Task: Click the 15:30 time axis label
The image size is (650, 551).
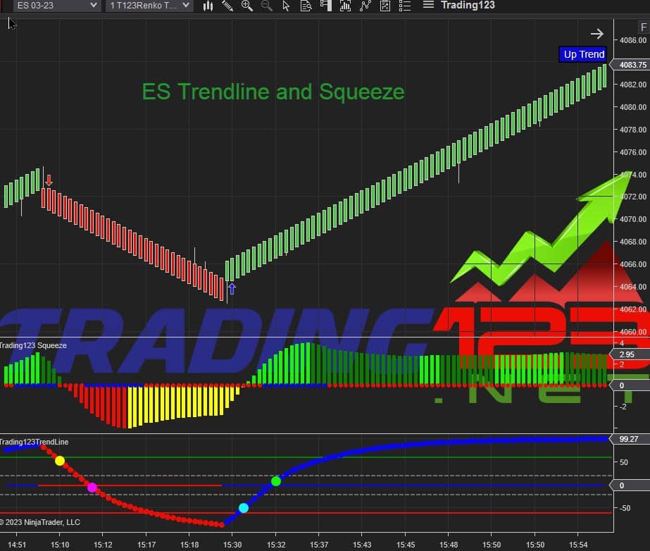Action: pyautogui.click(x=232, y=545)
